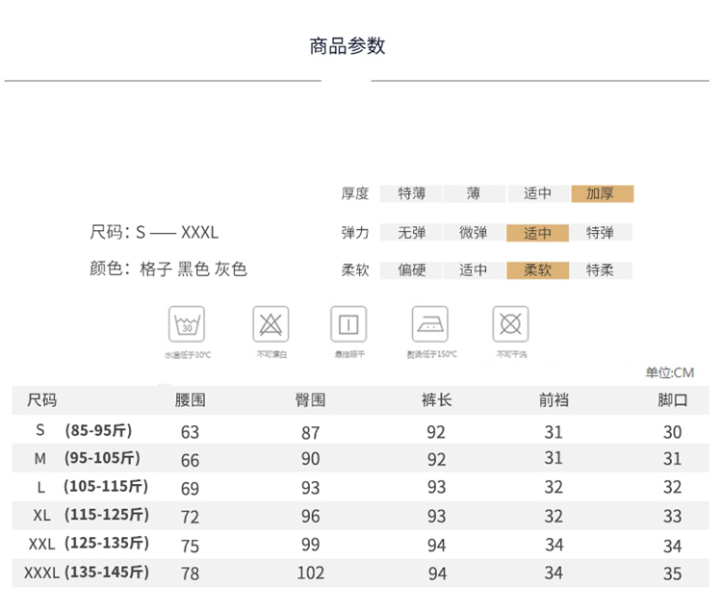Click the 尺码: S — XXXL text
Image resolution: width=722 pixels, height=612 pixels.
[154, 232]
